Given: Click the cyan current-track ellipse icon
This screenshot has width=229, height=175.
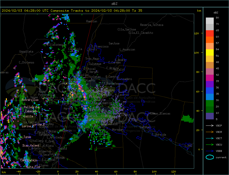Looking at the screenshot, I should pyautogui.click(x=210, y=157).
